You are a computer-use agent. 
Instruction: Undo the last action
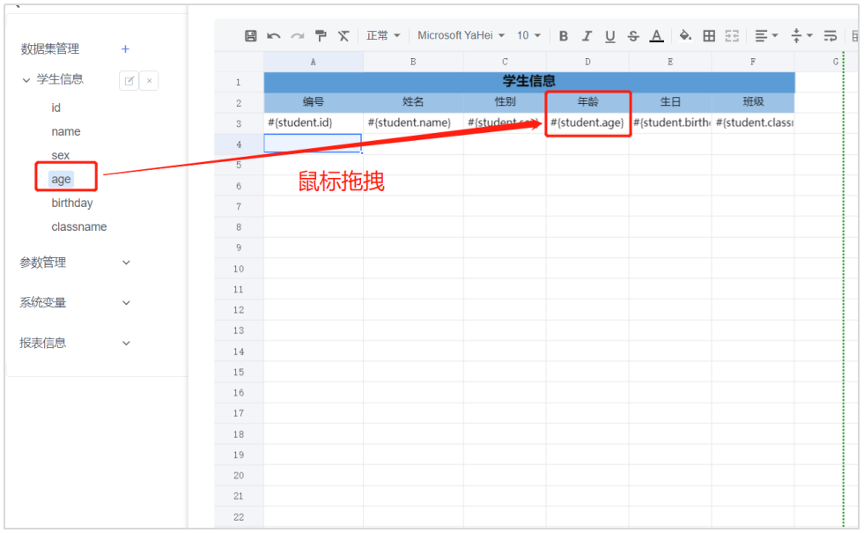(274, 36)
